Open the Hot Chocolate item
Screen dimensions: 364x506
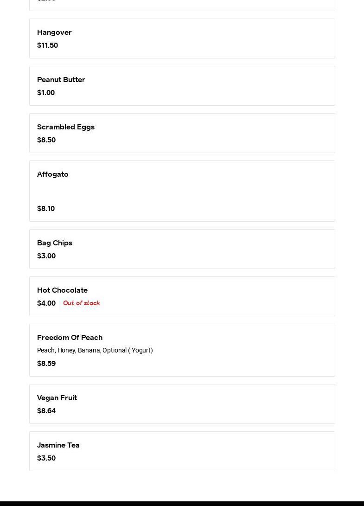coord(62,290)
